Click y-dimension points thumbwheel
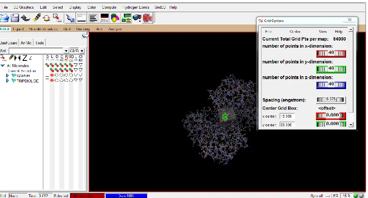368x198 pixels. point(331,69)
